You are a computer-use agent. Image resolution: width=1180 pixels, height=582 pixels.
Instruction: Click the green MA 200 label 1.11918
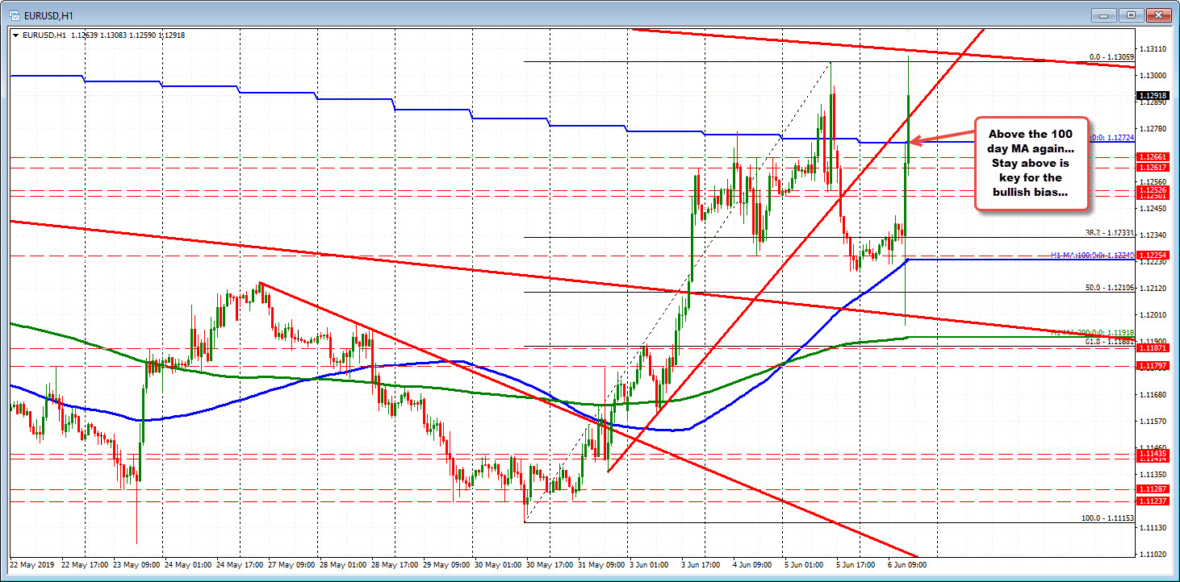1094,332
